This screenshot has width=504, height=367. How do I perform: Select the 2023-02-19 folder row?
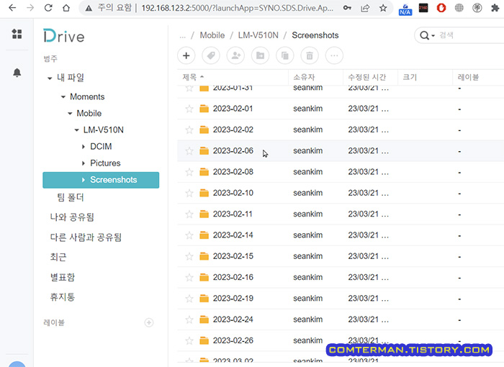pos(341,299)
